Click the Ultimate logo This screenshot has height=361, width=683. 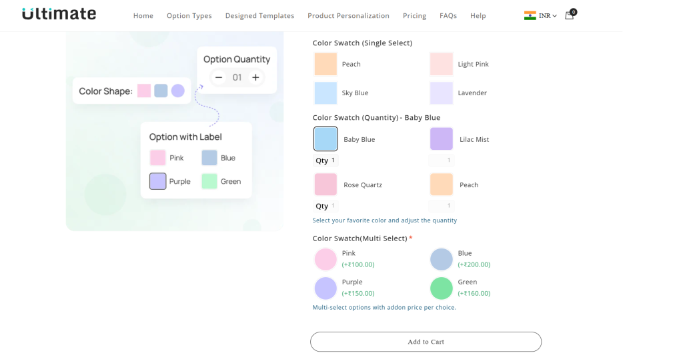click(59, 14)
